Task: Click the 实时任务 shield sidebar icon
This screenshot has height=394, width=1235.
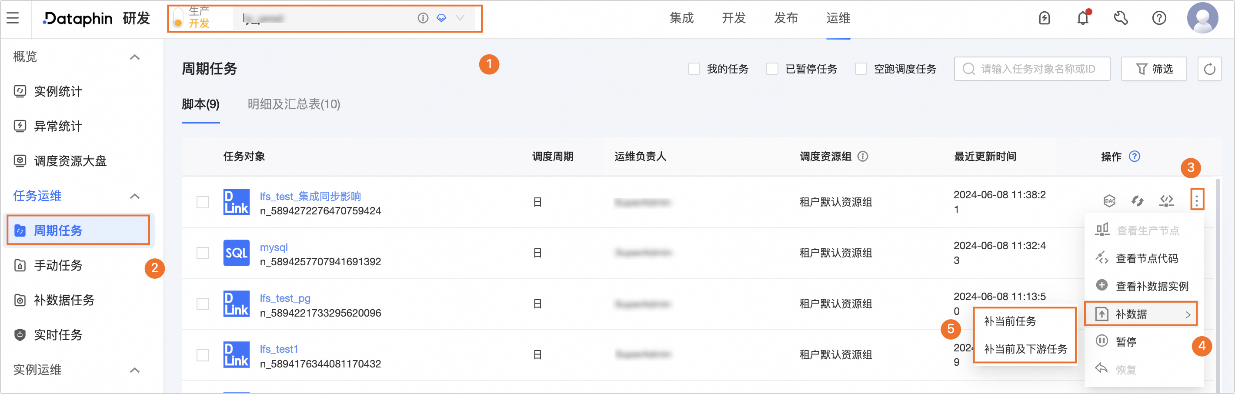Action: point(20,335)
